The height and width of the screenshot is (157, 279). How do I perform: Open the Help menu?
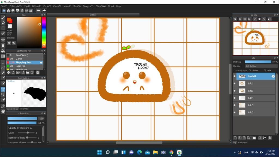click(x=118, y=6)
